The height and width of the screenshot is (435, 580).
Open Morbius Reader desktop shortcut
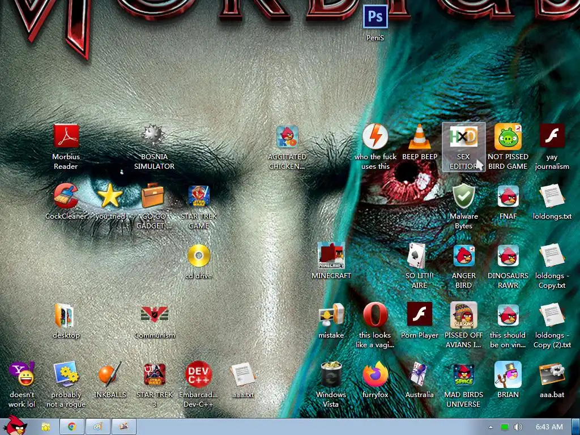pyautogui.click(x=66, y=137)
